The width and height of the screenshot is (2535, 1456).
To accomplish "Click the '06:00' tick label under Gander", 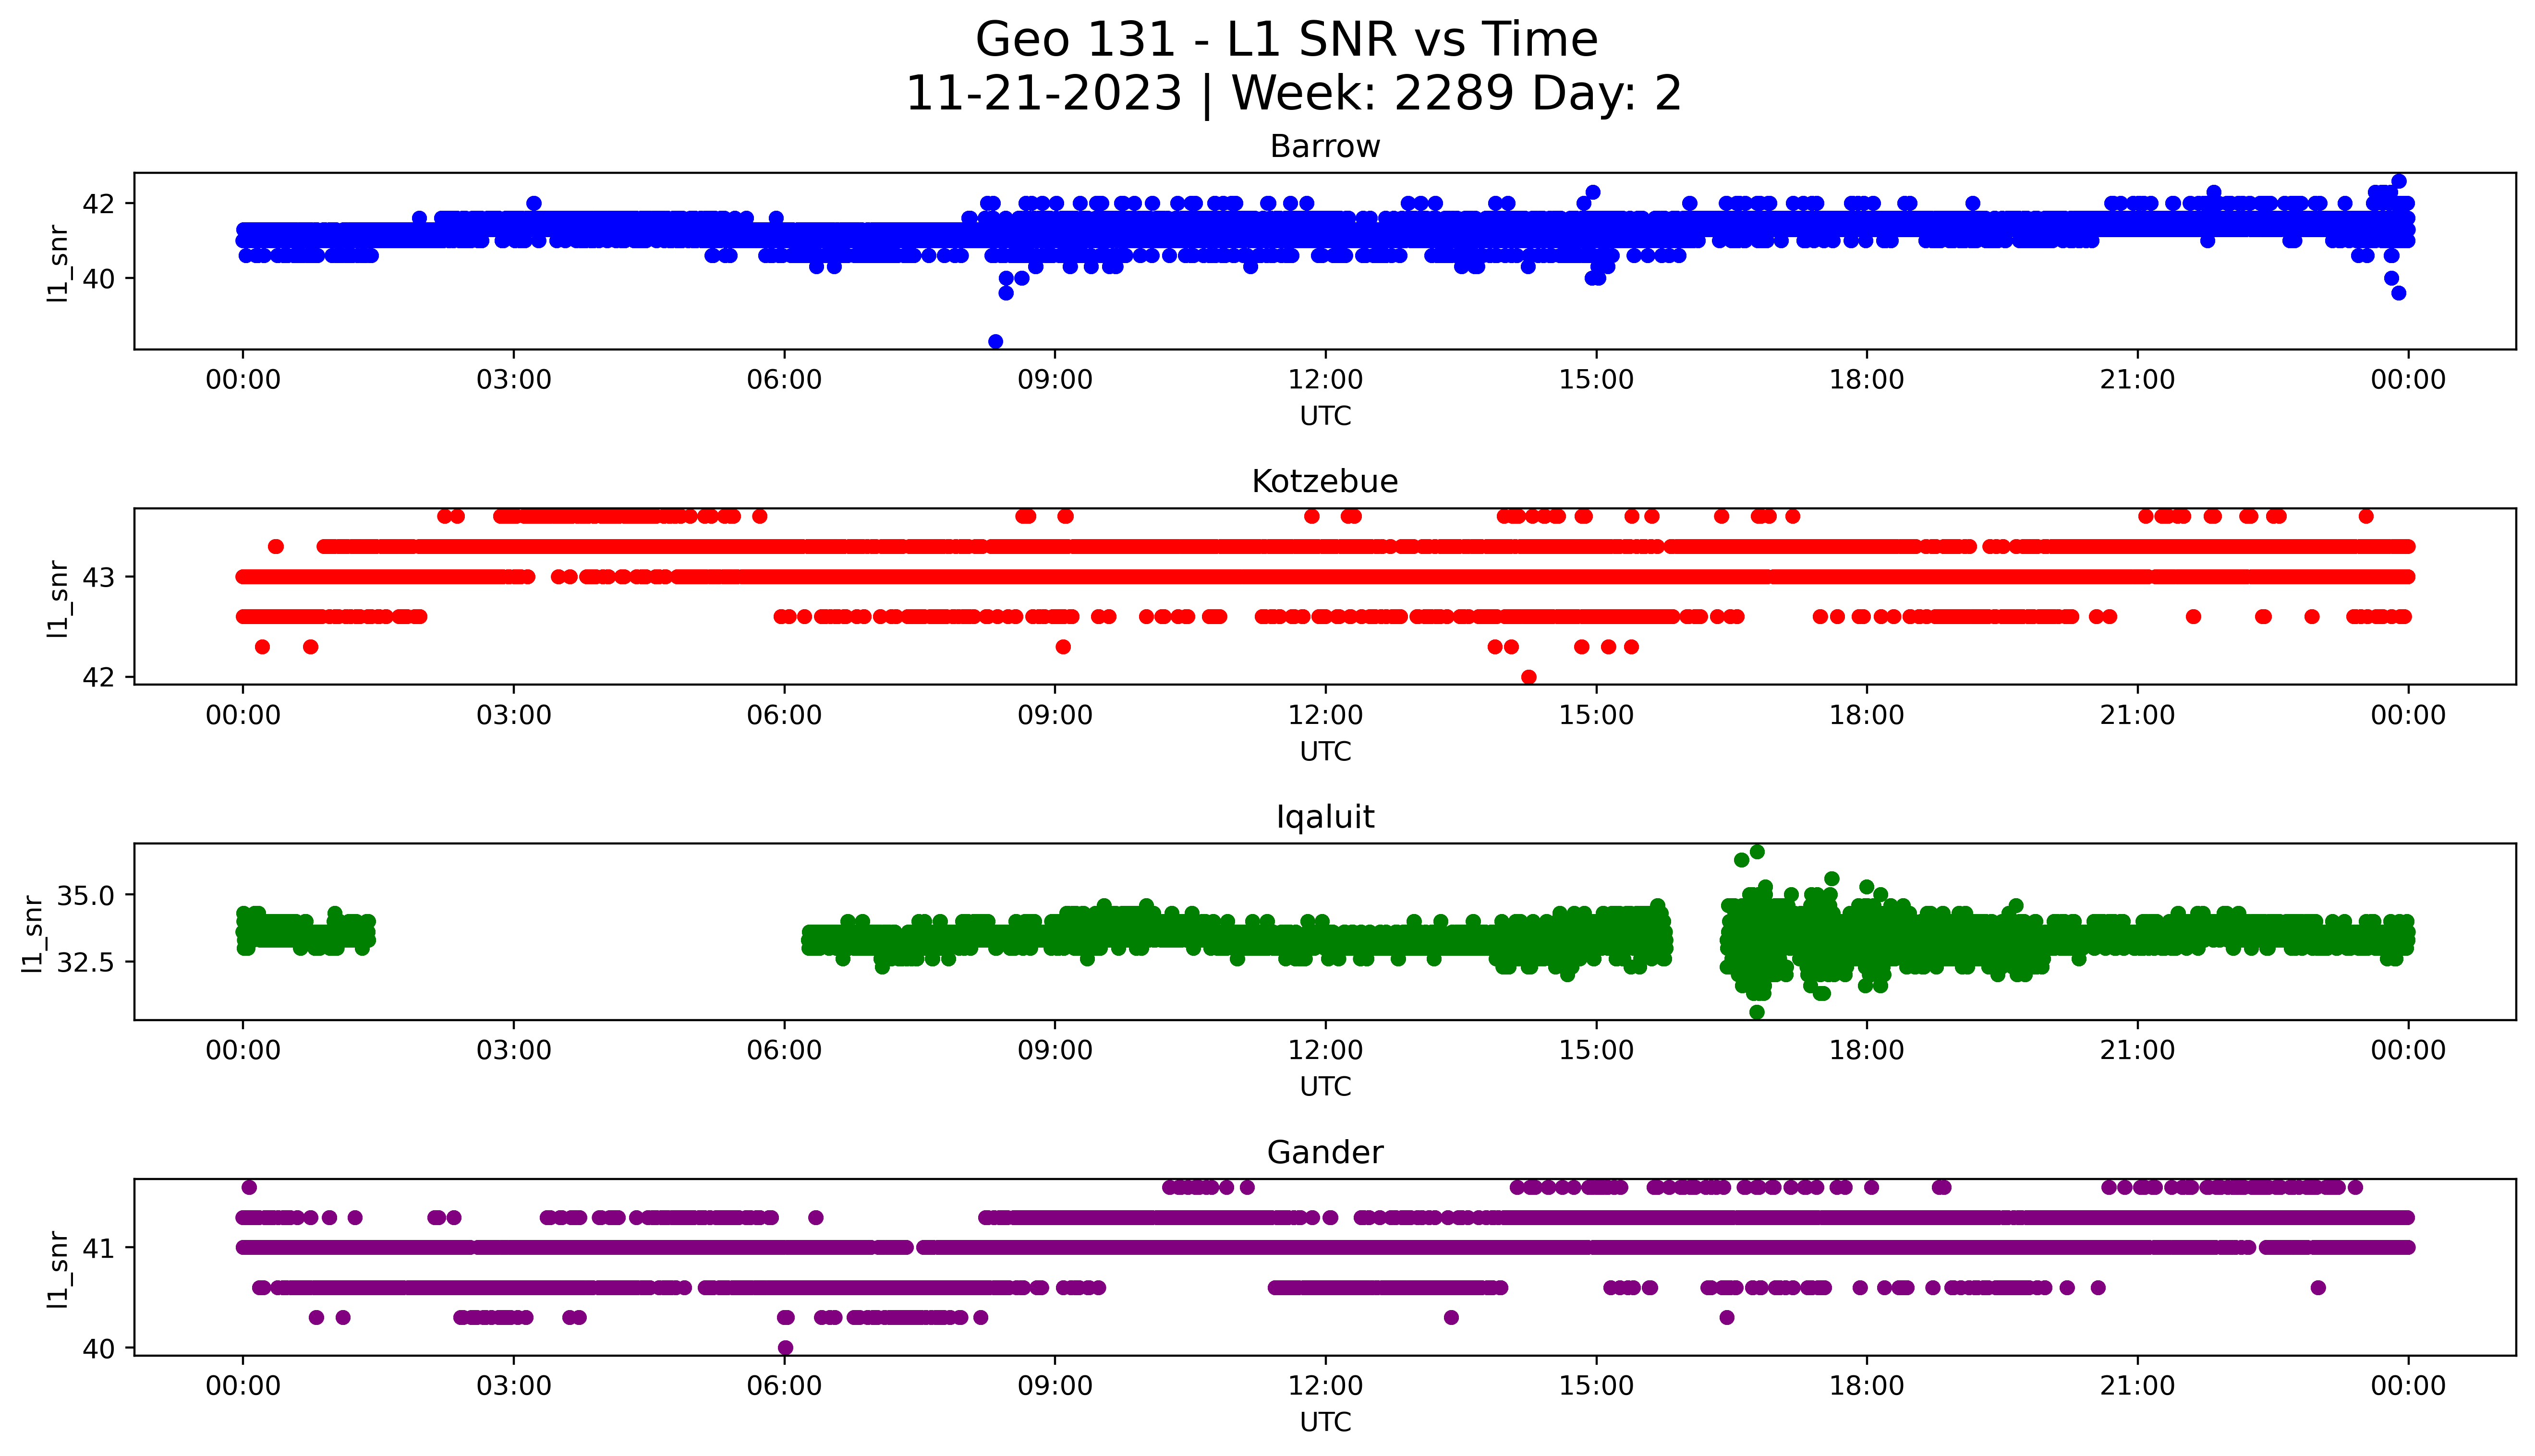I will click(x=785, y=1386).
